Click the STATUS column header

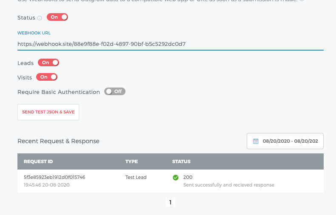(x=181, y=161)
